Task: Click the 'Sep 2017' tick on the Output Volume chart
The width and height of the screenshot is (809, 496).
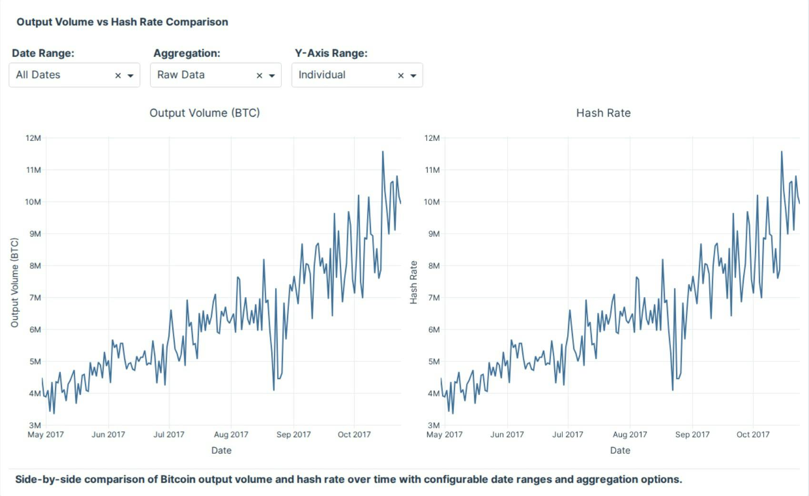Action: (x=293, y=434)
